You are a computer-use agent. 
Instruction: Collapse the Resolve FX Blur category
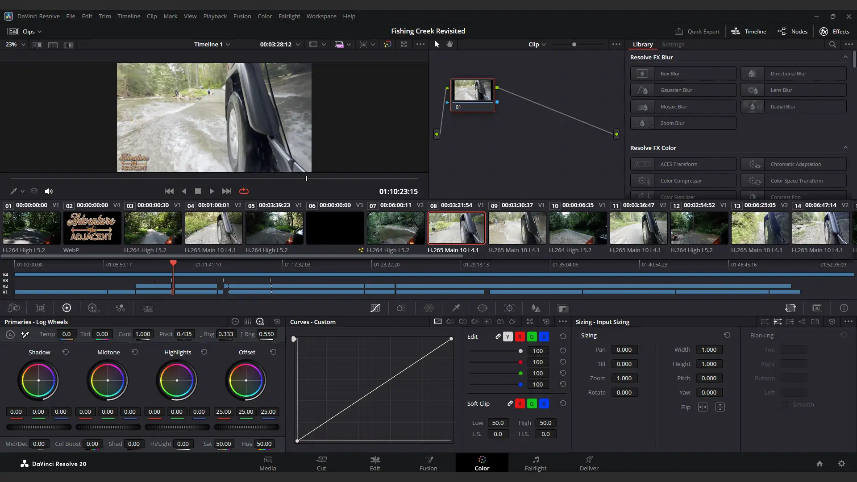(846, 57)
